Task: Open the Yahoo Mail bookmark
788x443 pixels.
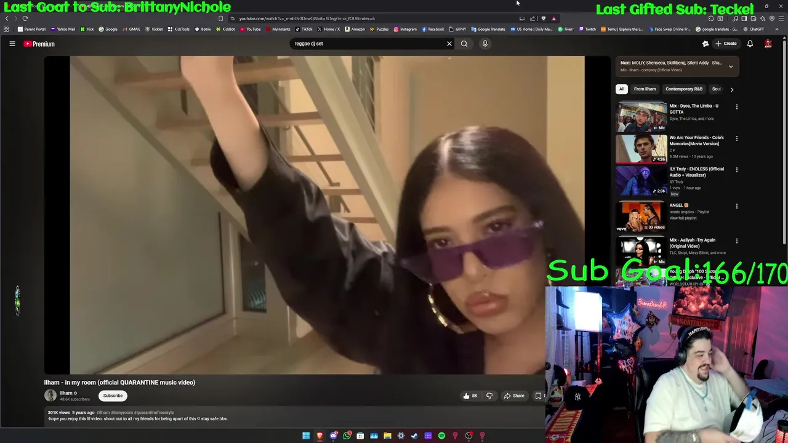Action: (63, 29)
